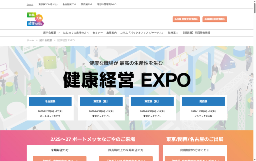Click the 関西展 blue button
This screenshot has height=161, width=256.
[203, 101]
